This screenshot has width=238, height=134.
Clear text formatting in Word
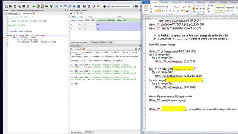pyautogui.click(x=189, y=7)
